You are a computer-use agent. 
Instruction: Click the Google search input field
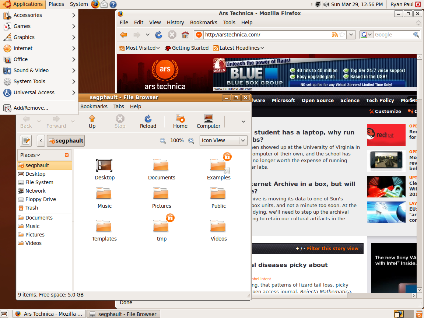(393, 35)
